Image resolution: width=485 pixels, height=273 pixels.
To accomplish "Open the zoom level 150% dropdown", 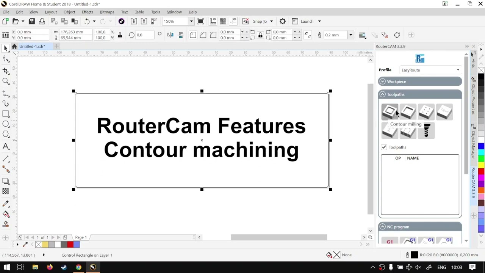I will point(191,21).
